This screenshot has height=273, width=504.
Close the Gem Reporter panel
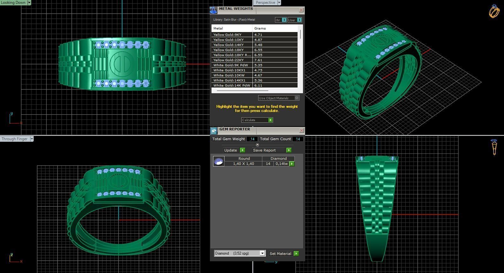point(301,131)
